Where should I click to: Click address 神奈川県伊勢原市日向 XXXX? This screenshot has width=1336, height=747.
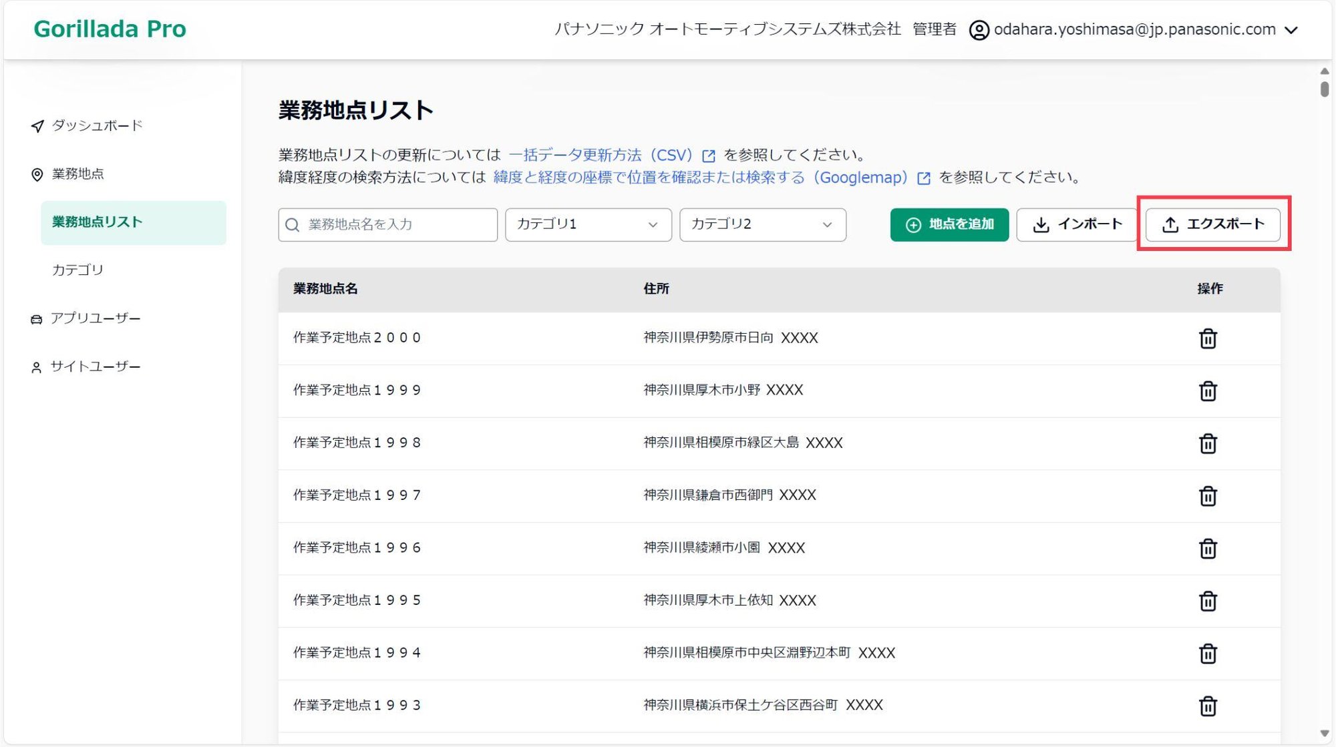pyautogui.click(x=731, y=338)
